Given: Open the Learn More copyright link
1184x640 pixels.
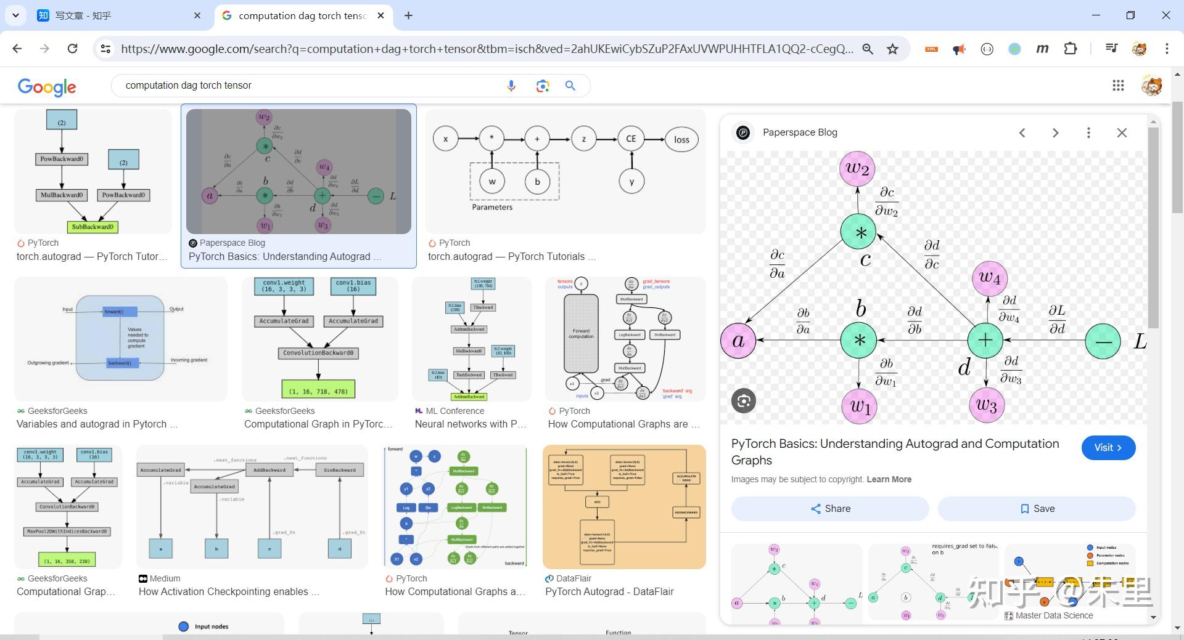Looking at the screenshot, I should [889, 479].
